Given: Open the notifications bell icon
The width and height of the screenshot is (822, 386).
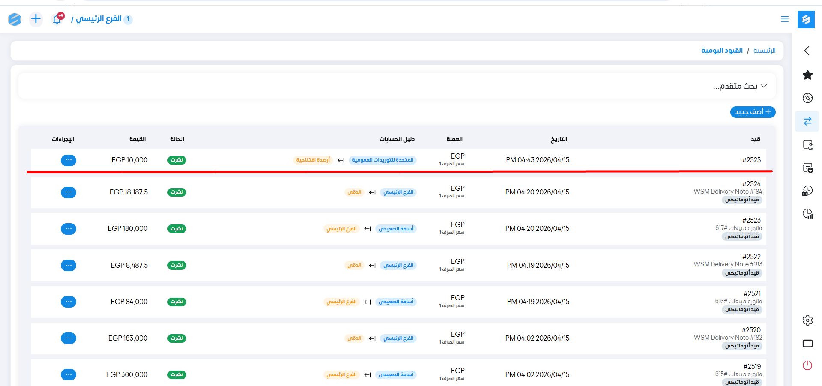Looking at the screenshot, I should (x=57, y=19).
